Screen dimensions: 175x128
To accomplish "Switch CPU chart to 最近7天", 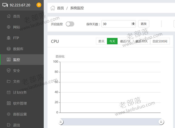I will [x=125, y=41].
